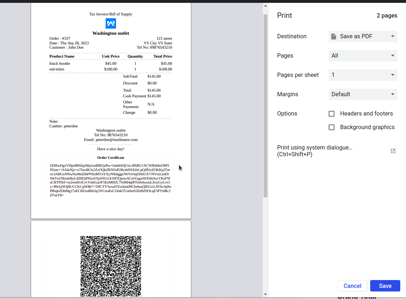Open the Margins dropdown set to Default
Screen dimensions: 406x299
(363, 94)
